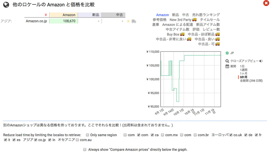Select the 全期間 (298 日間) period
Screen dimensions: 270x155
251,81
